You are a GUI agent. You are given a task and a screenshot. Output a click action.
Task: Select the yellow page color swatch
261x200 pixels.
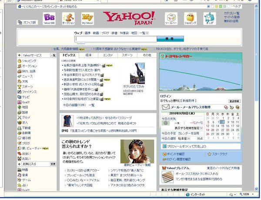(216, 7)
